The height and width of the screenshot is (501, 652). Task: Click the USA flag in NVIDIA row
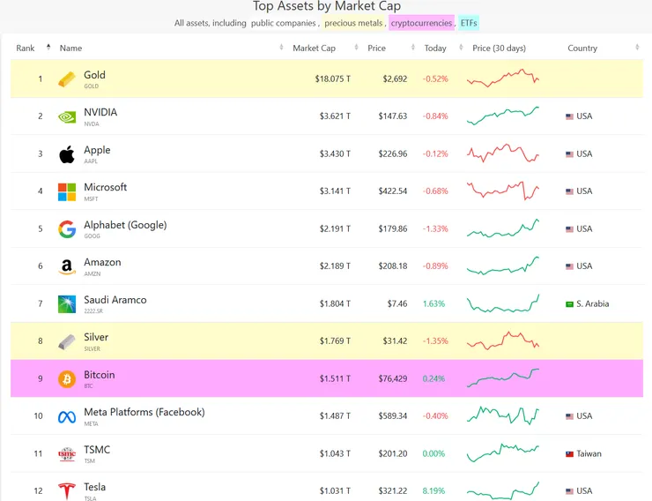tap(569, 116)
